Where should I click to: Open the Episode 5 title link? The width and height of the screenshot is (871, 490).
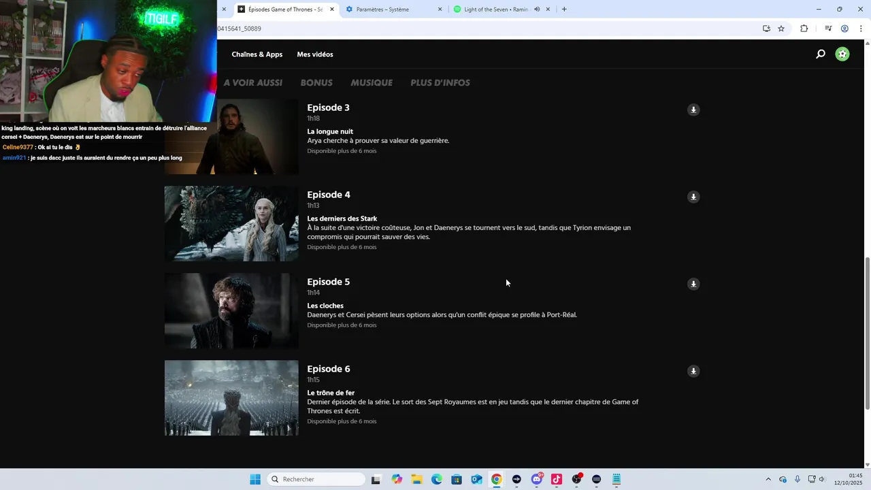[x=328, y=282]
